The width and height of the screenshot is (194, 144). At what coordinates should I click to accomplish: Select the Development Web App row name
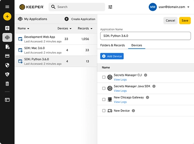(x=40, y=37)
